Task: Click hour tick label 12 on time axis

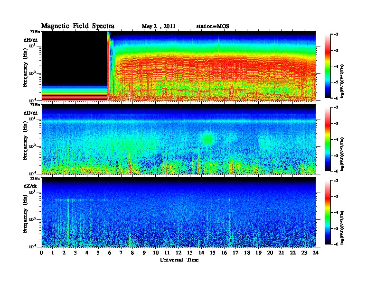Action: [x=179, y=253]
